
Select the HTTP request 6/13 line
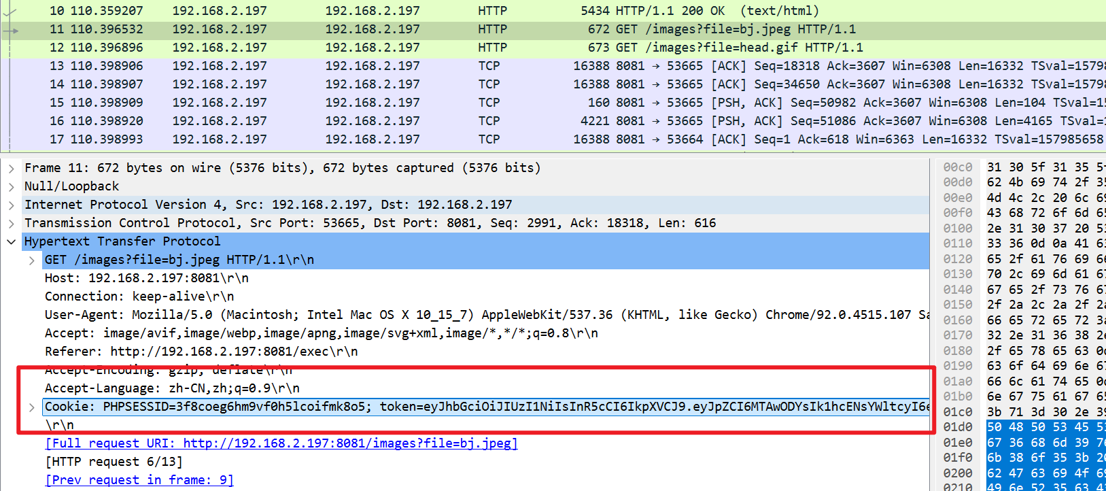click(x=114, y=462)
